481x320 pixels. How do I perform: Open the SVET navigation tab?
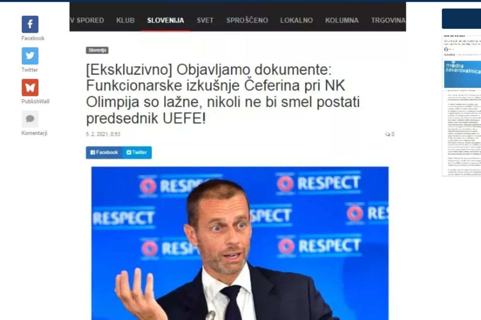tap(205, 20)
